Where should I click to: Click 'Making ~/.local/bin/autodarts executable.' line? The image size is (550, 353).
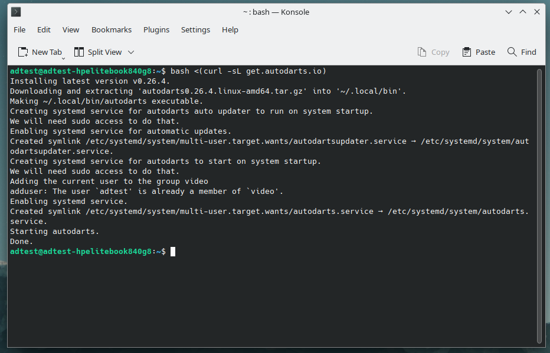(x=107, y=101)
